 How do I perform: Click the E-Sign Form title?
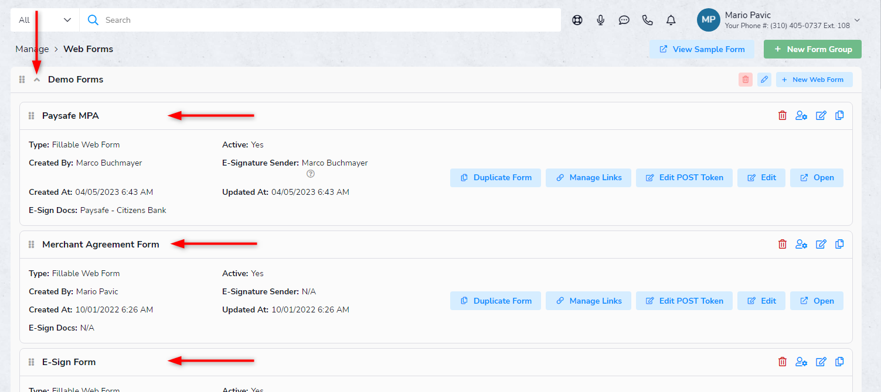click(x=69, y=362)
